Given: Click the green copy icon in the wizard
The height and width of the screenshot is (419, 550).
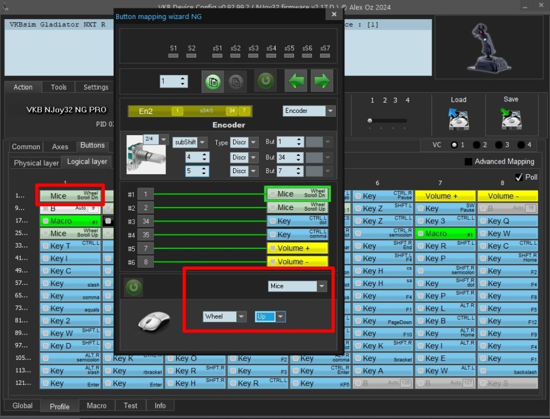Looking at the screenshot, I should (x=212, y=82).
